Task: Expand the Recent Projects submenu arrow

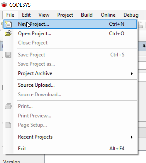Action: click(x=132, y=137)
